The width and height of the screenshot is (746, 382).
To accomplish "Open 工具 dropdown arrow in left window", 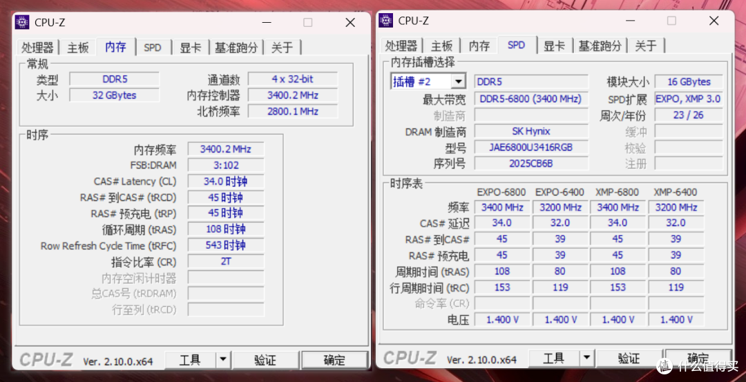I will 223,360.
